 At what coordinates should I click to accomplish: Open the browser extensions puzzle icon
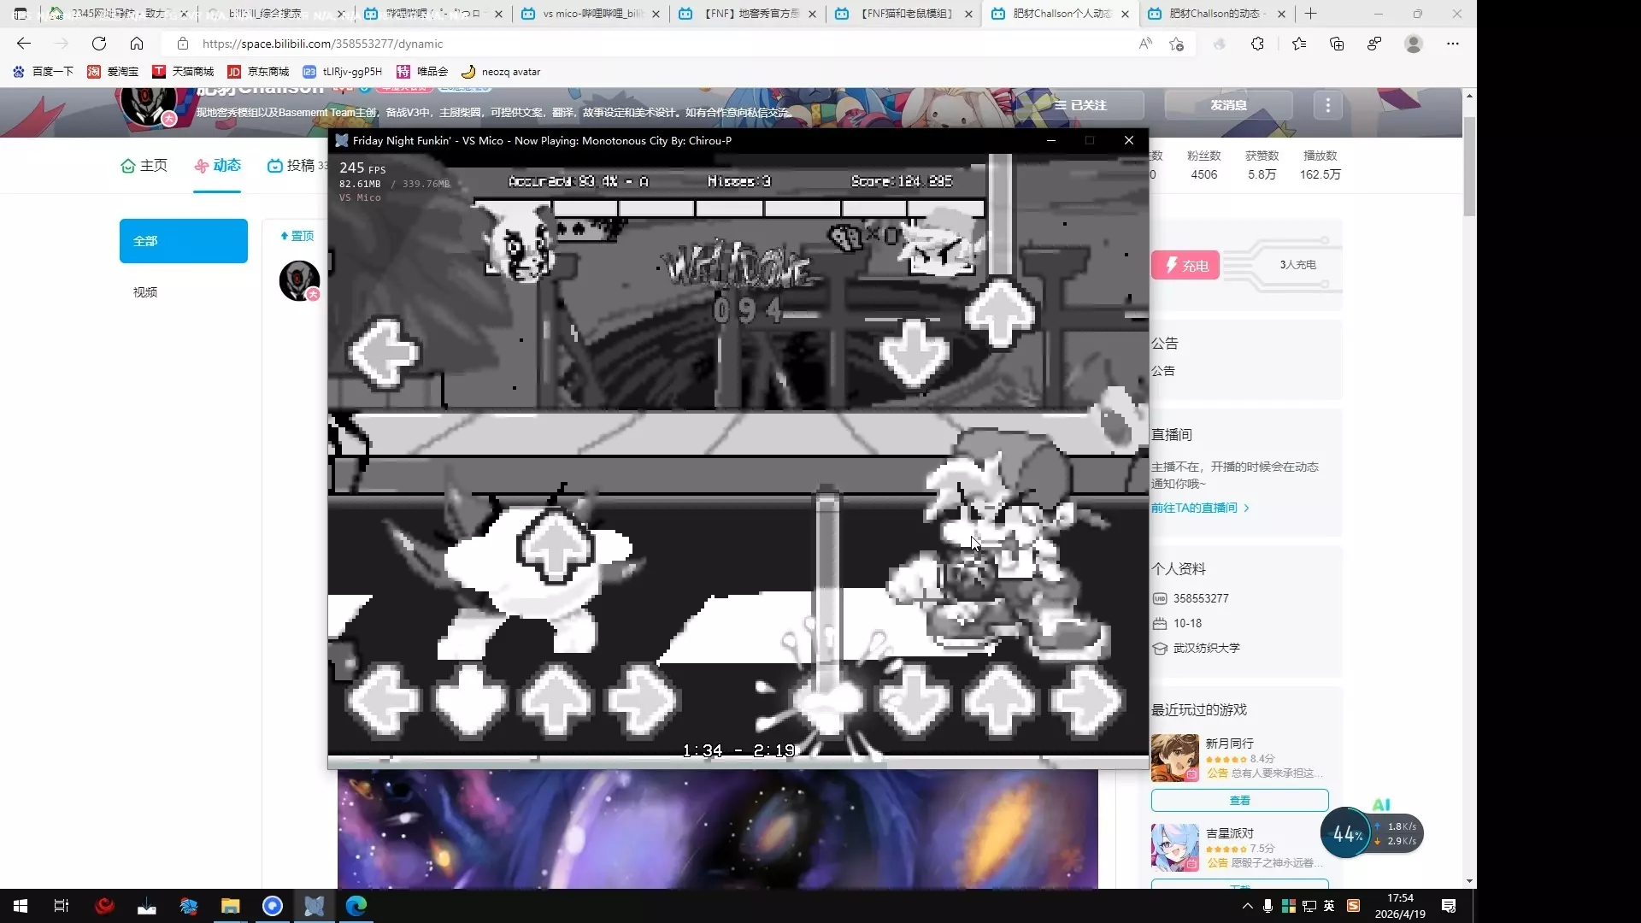[1257, 44]
